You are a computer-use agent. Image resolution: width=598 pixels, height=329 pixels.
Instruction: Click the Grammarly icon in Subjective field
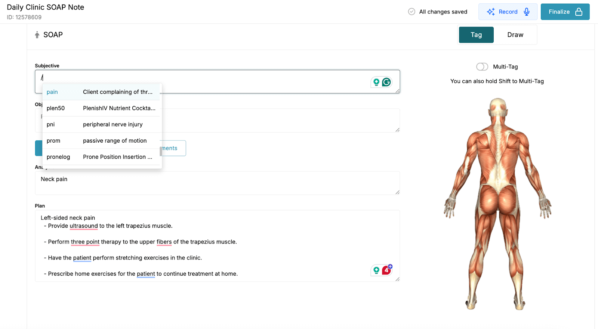(x=386, y=82)
